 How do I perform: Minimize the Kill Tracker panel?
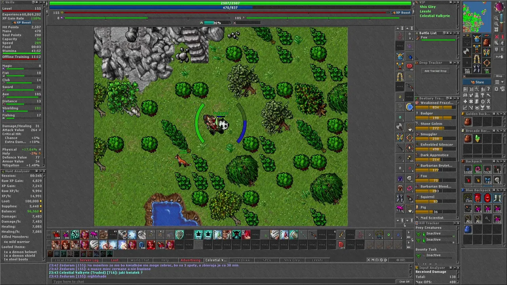coord(455,223)
